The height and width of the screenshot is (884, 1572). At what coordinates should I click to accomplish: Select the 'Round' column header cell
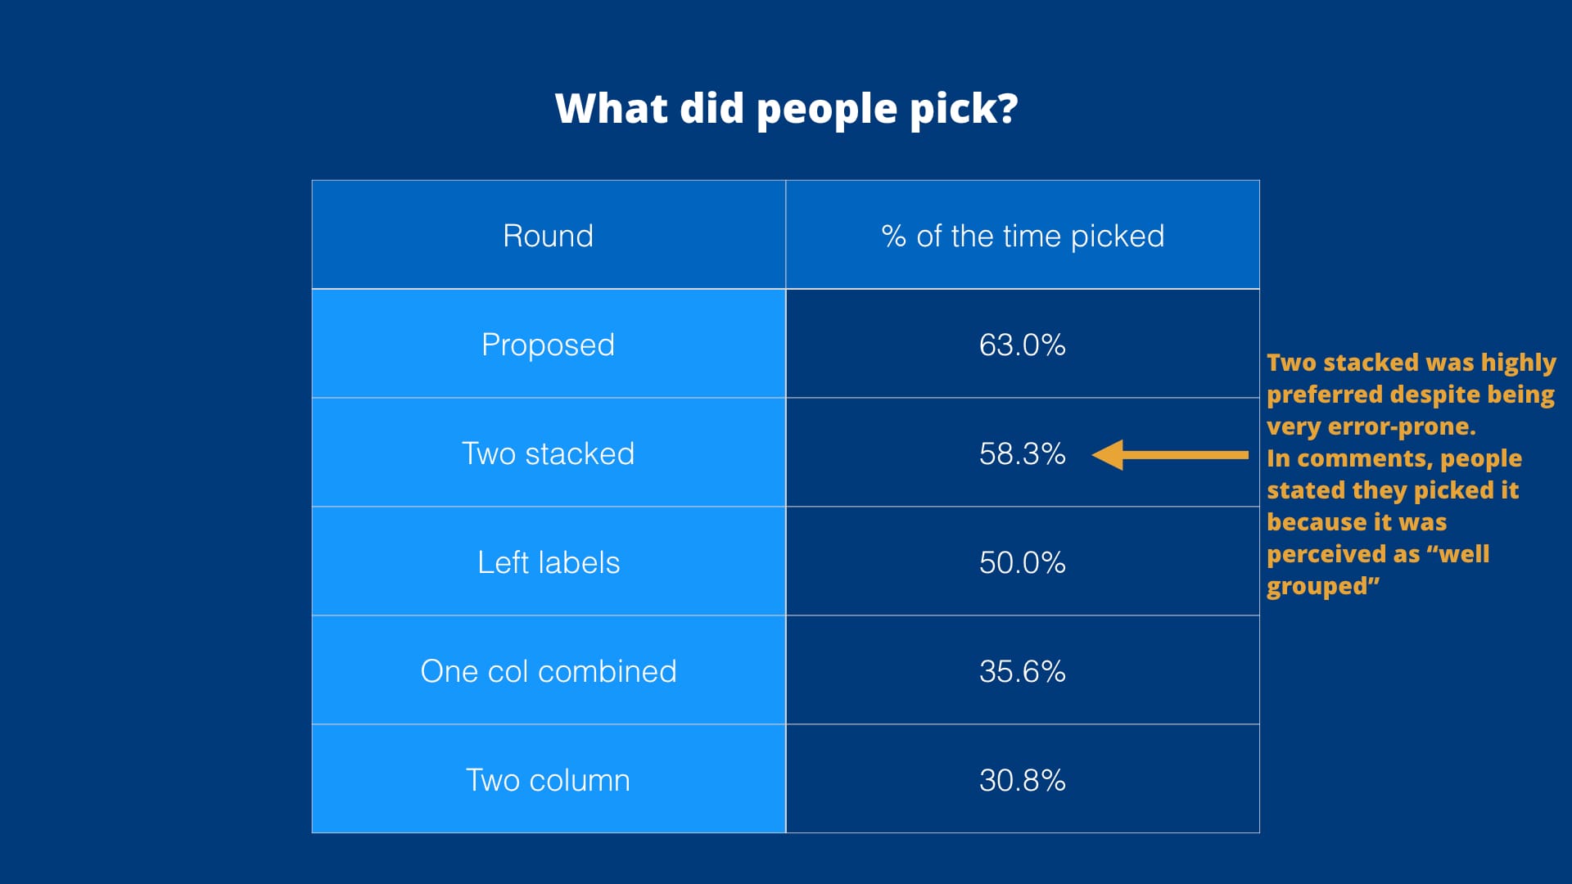pos(548,236)
